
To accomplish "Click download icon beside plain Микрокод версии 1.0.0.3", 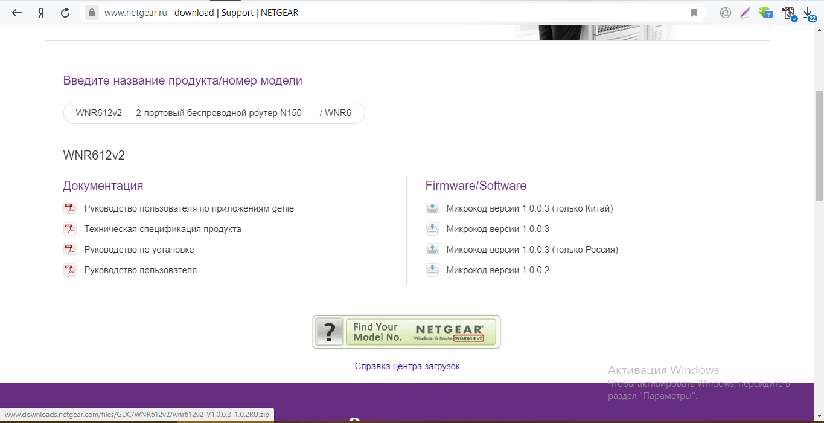I will tap(432, 229).
